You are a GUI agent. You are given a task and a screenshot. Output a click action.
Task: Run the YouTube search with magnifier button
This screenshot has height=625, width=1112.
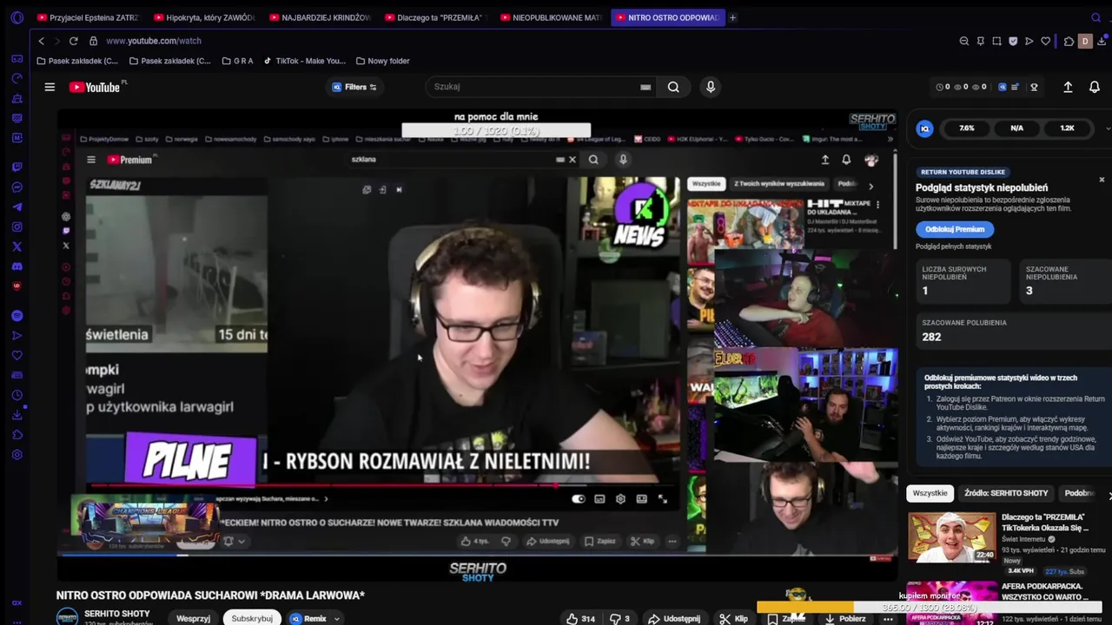[673, 87]
